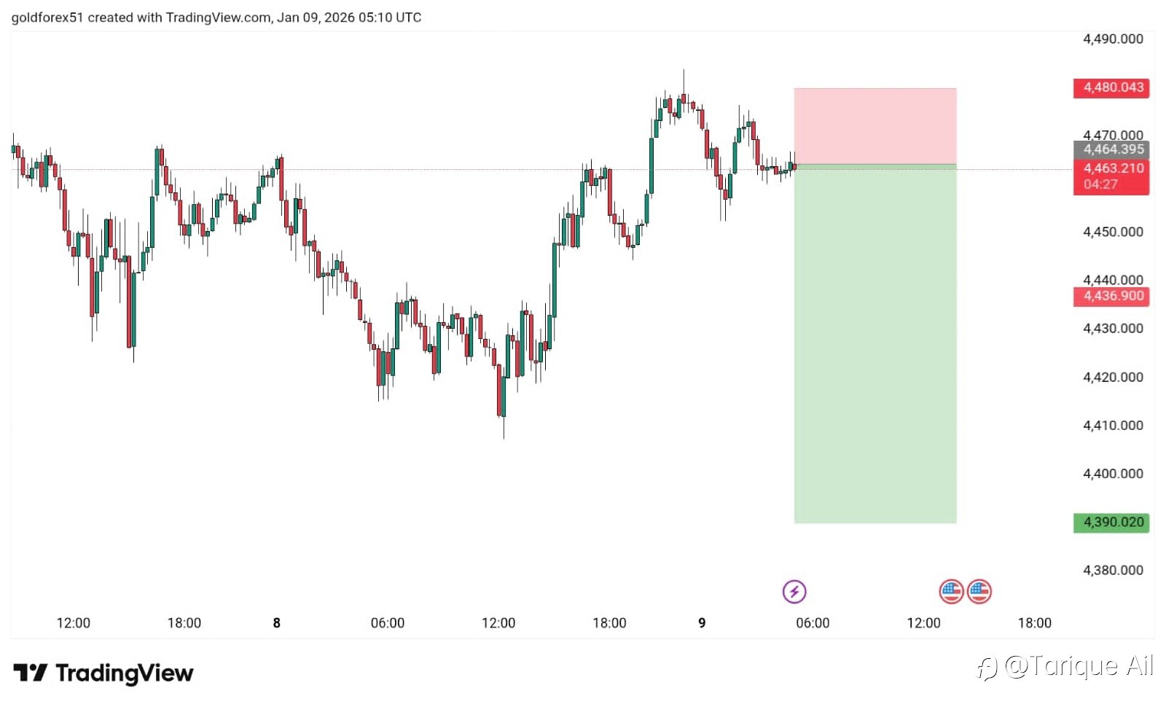Viewport: 1166px width, 707px height.
Task: Click the gray 4,464.395 entry price label
Action: [1111, 149]
